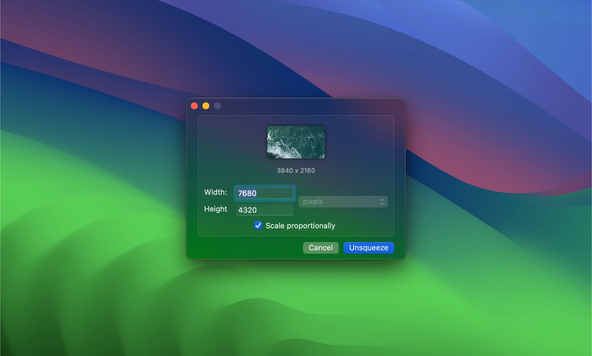
Task: Expand the measurement units selector
Action: (x=342, y=201)
